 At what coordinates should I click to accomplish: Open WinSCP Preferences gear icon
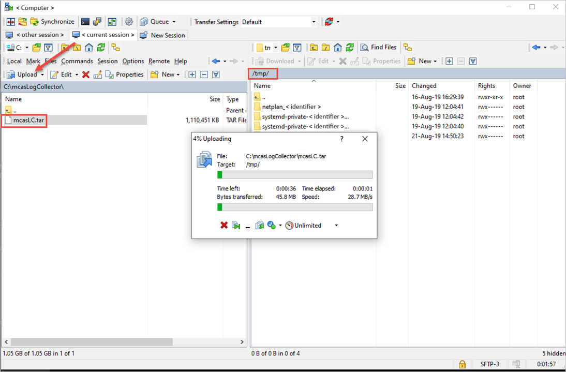(x=129, y=21)
